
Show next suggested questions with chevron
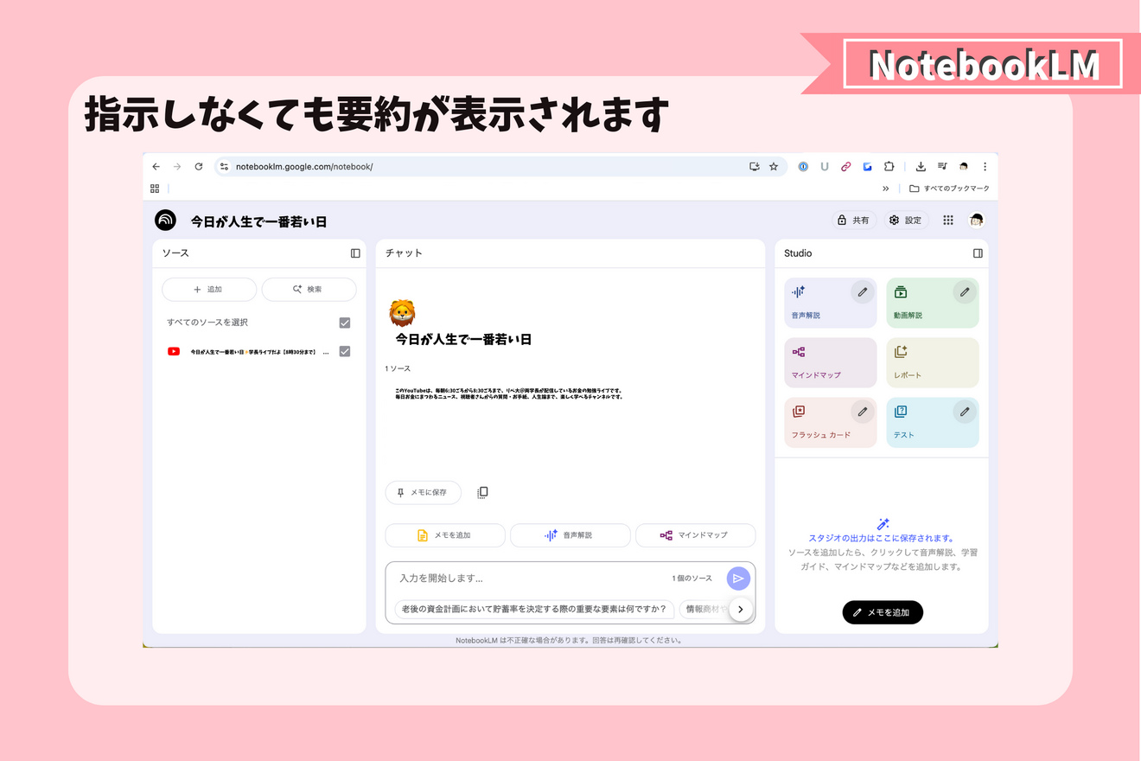(741, 609)
